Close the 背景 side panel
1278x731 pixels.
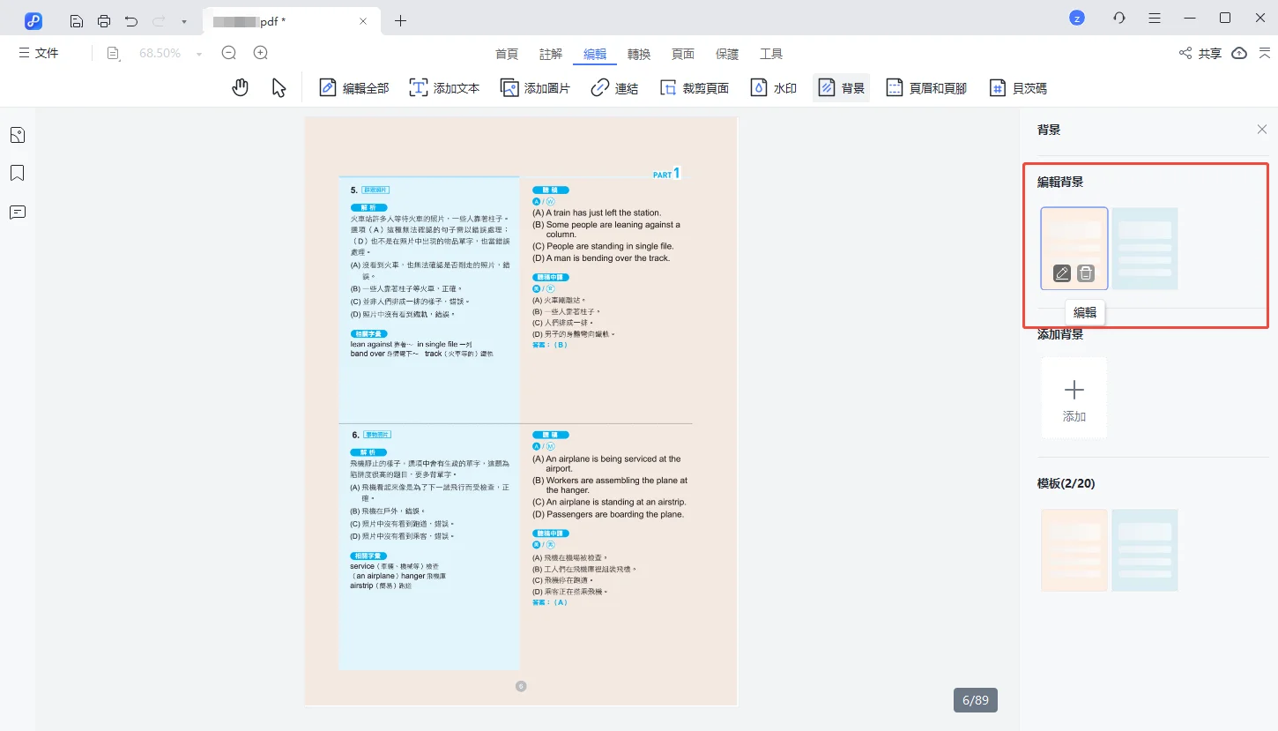point(1262,130)
